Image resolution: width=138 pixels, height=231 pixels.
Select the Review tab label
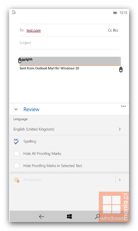pyautogui.click(x=31, y=109)
